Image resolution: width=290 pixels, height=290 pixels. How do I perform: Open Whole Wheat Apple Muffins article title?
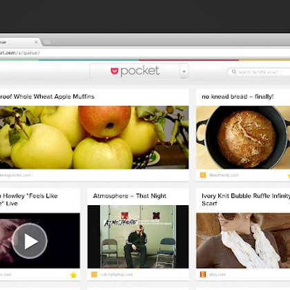[47, 97]
